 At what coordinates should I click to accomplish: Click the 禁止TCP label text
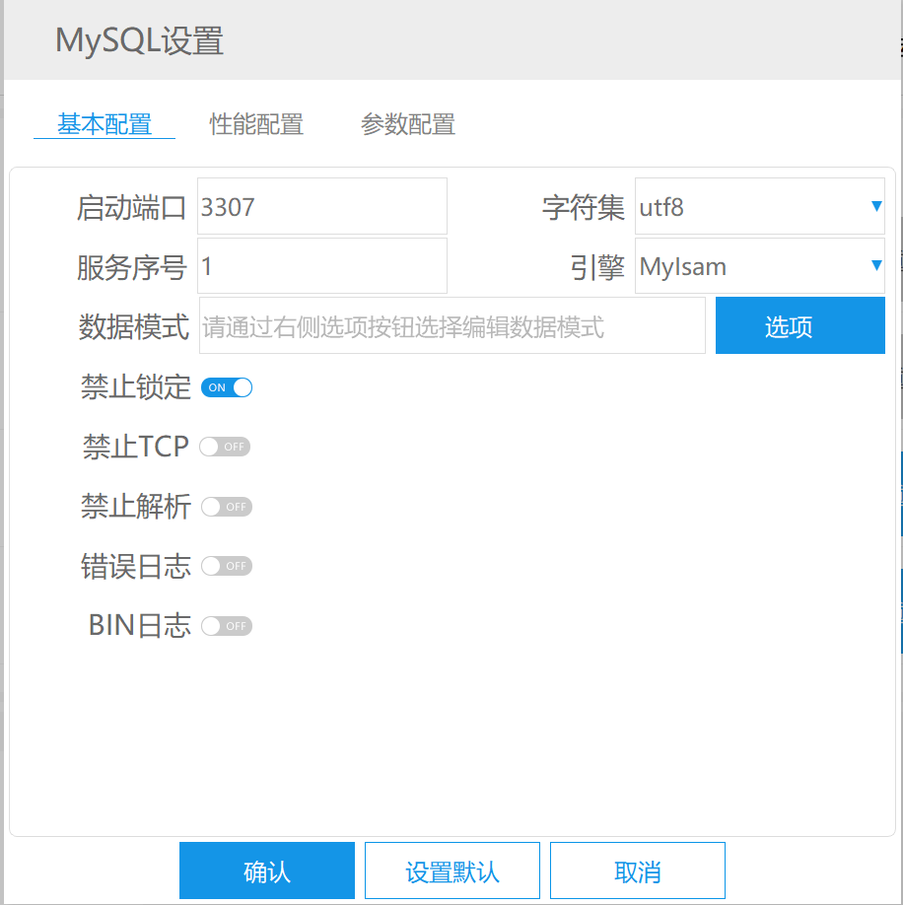[136, 447]
